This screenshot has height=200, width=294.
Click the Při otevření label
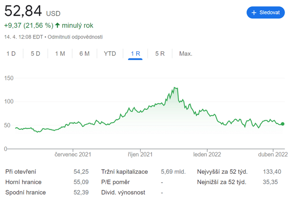coord(21,172)
